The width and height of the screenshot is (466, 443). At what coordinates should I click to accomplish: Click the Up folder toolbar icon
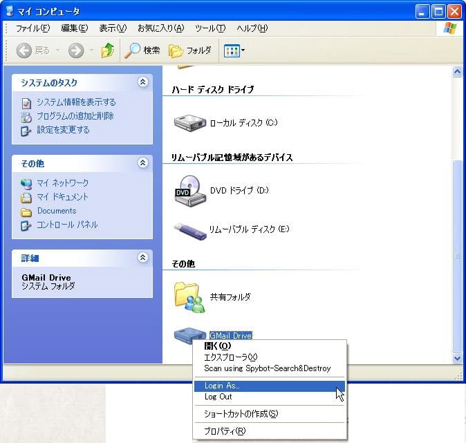(x=108, y=50)
